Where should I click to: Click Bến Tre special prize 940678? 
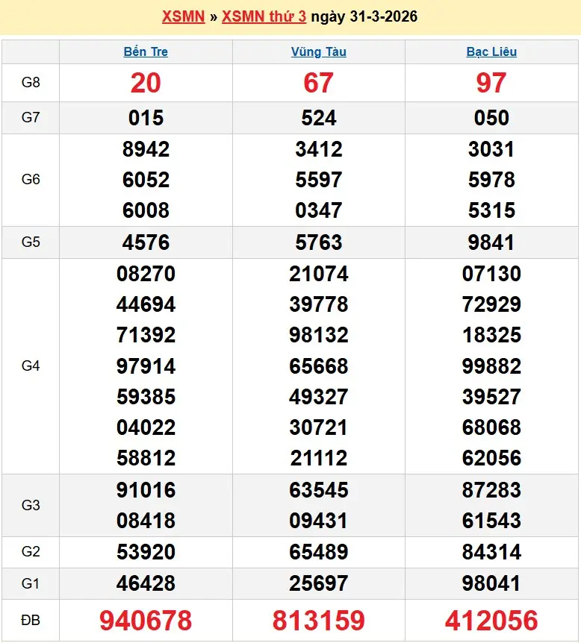146,620
